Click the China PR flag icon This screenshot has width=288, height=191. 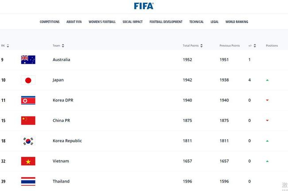coord(28,121)
